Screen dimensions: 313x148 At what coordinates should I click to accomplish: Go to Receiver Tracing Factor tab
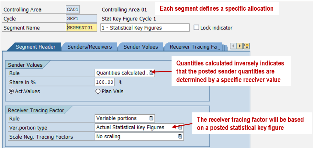tap(195, 47)
